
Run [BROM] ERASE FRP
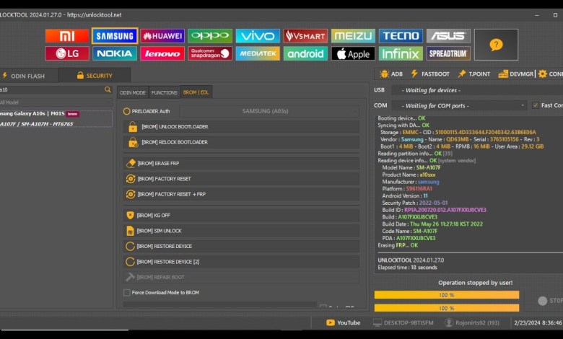point(241,163)
